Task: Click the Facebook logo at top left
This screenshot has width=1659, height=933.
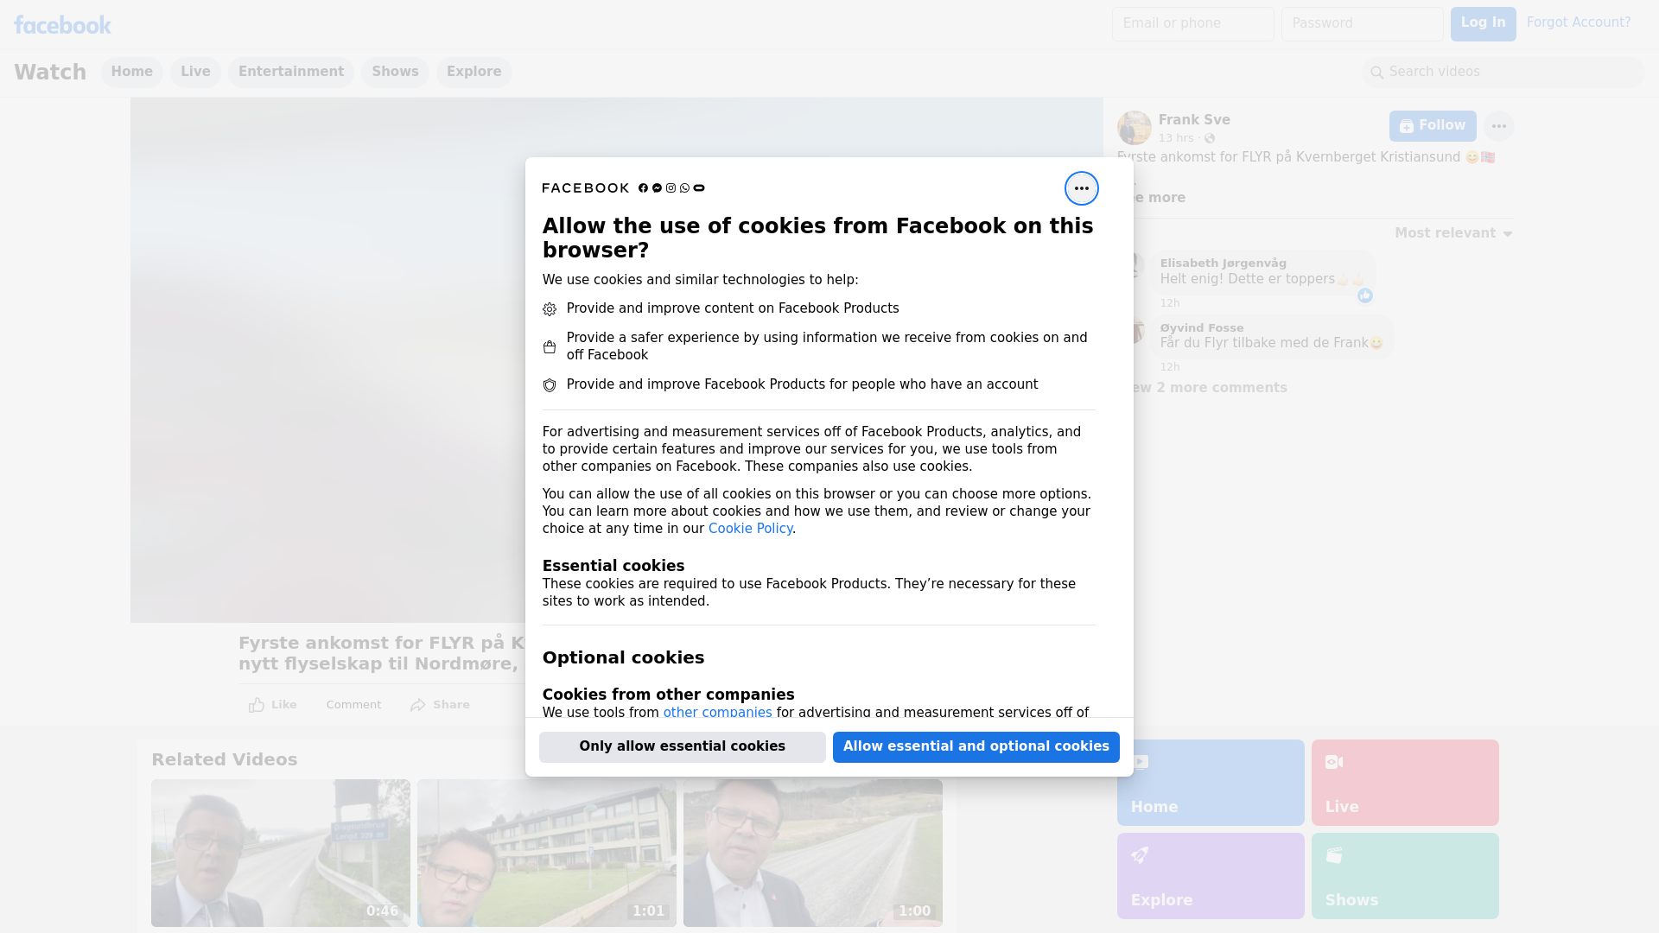Action: point(62,25)
